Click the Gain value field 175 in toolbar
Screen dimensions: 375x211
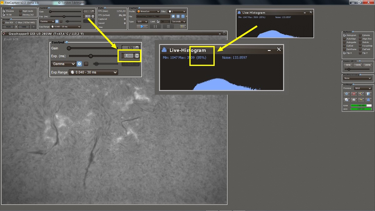89,11
